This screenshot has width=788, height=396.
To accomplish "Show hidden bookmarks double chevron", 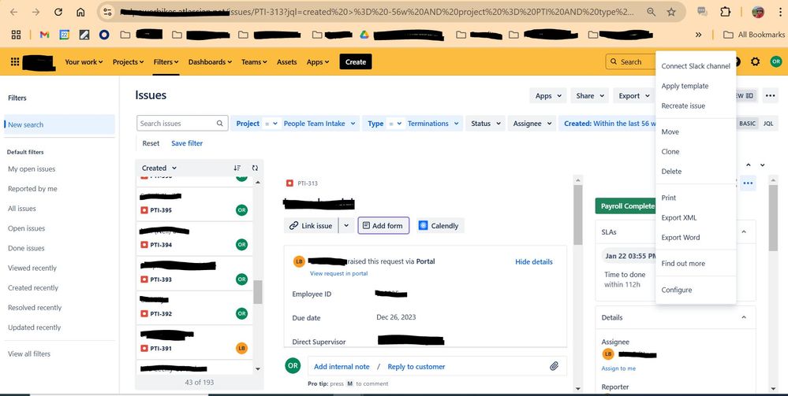I will click(698, 35).
